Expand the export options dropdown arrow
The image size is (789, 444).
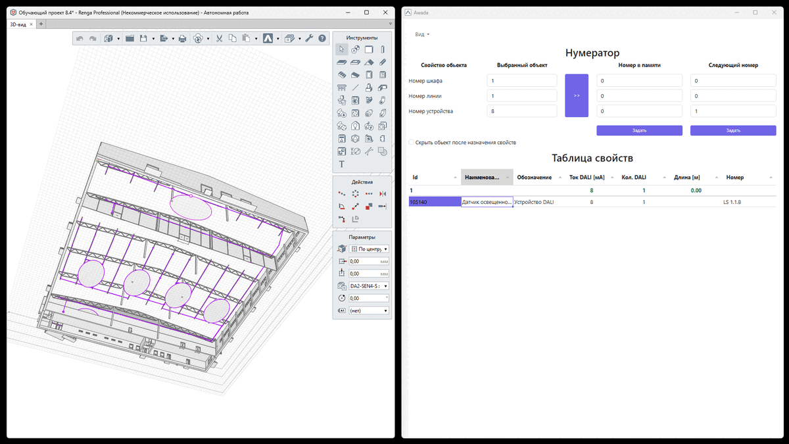click(x=174, y=39)
